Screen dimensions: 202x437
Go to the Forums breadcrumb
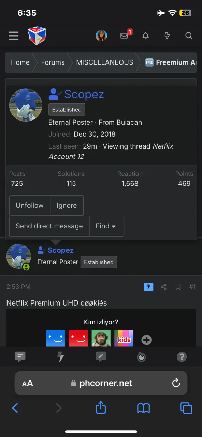click(x=53, y=62)
